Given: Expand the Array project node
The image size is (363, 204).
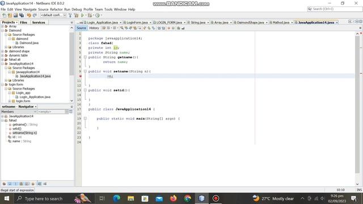Looking at the screenshot, I should click(x=2, y=27).
